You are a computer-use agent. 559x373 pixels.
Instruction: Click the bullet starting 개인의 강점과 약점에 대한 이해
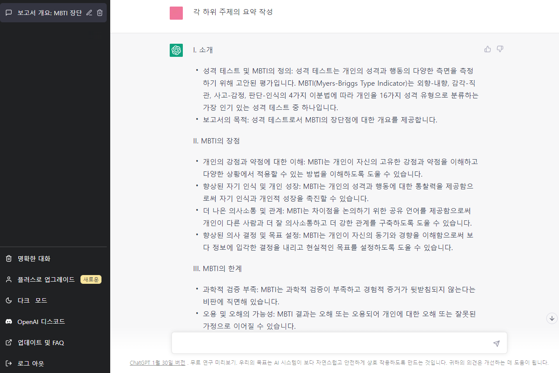coord(340,167)
